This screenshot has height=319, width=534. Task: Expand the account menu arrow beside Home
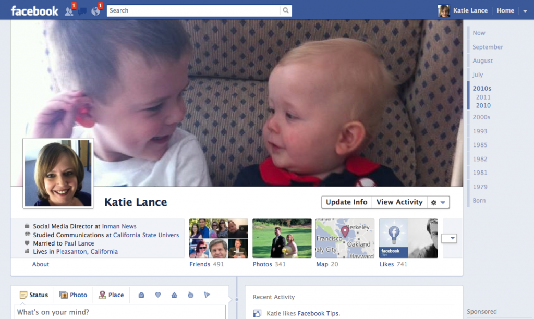[x=525, y=11]
